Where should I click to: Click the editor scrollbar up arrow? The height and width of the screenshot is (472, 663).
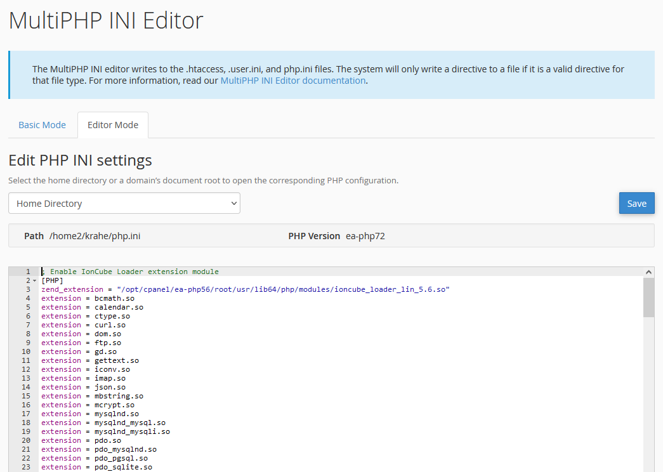(648, 272)
